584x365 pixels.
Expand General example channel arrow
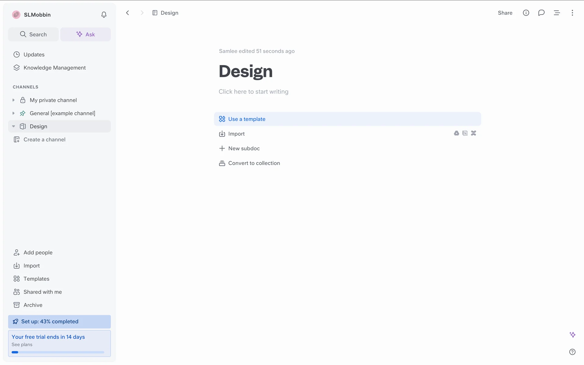coord(13,113)
